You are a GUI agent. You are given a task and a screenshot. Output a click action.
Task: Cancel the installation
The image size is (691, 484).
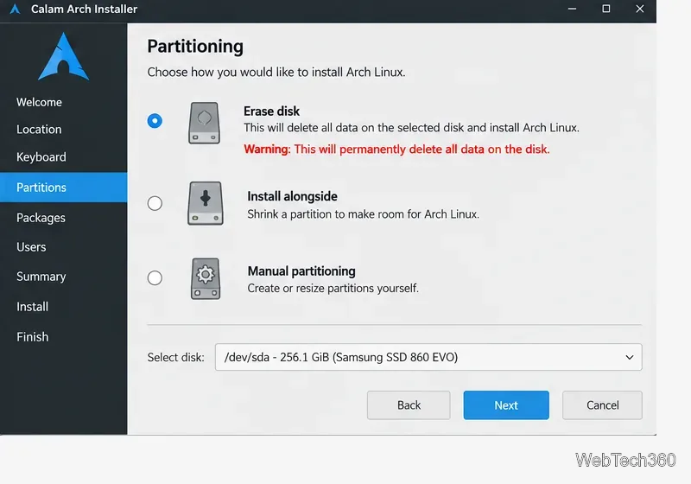(602, 405)
